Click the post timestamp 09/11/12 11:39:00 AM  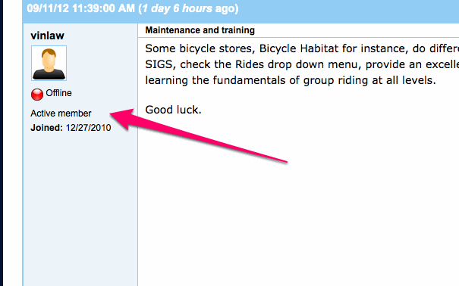click(x=80, y=8)
